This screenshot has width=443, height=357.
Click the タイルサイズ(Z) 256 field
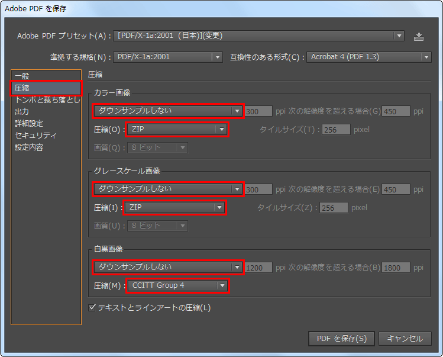334,208
